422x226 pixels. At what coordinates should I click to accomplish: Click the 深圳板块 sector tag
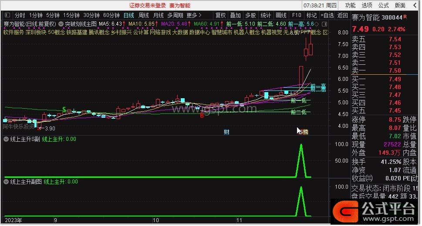point(36,33)
